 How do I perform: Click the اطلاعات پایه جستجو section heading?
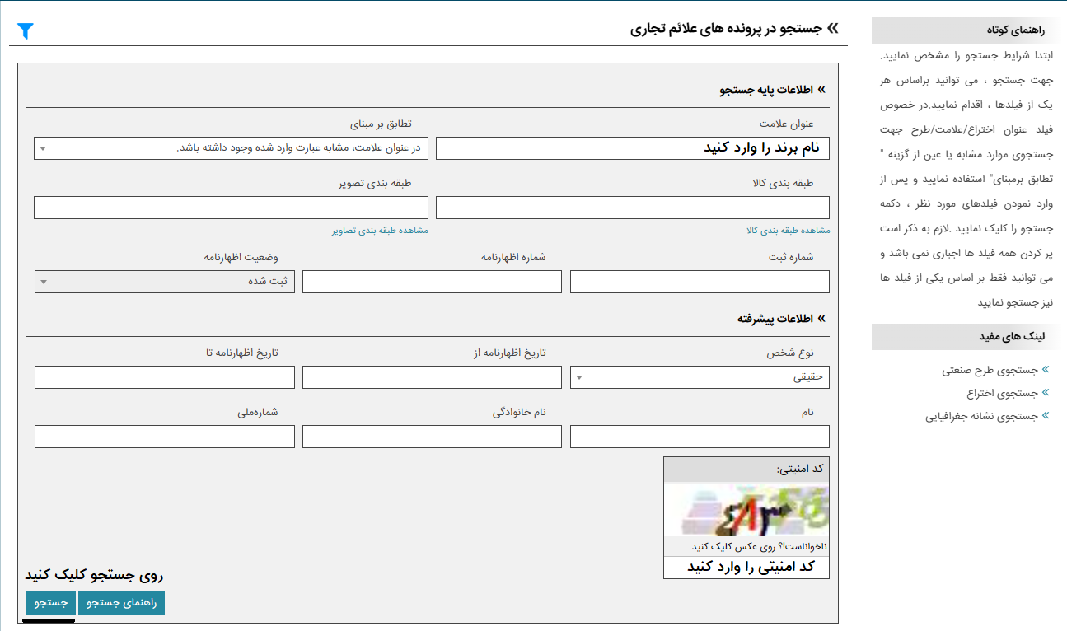tap(766, 90)
